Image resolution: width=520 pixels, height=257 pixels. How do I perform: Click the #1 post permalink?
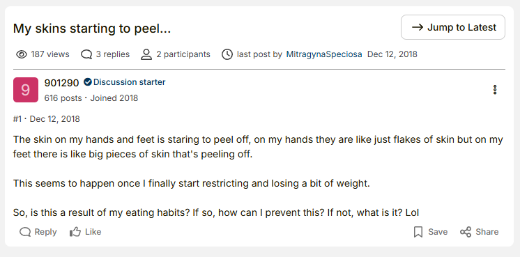point(17,119)
